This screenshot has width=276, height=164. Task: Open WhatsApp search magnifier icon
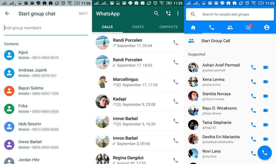156,14
